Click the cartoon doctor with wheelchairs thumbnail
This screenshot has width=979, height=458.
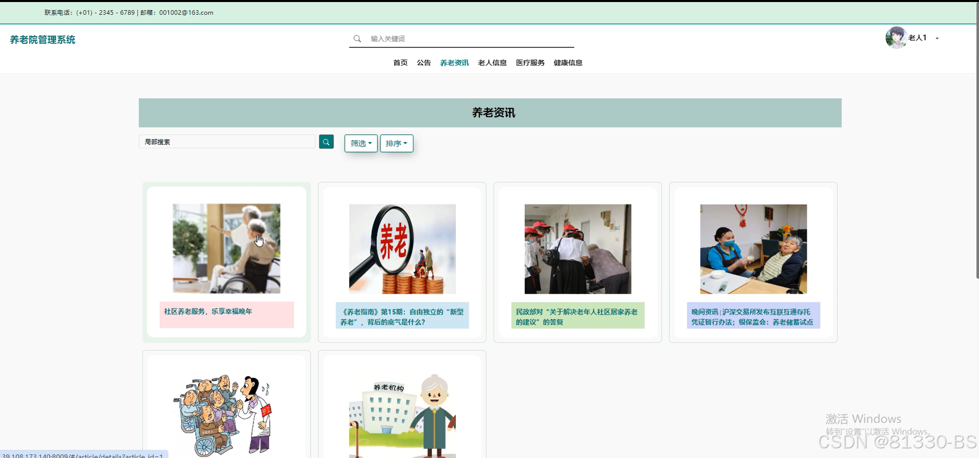[226, 415]
